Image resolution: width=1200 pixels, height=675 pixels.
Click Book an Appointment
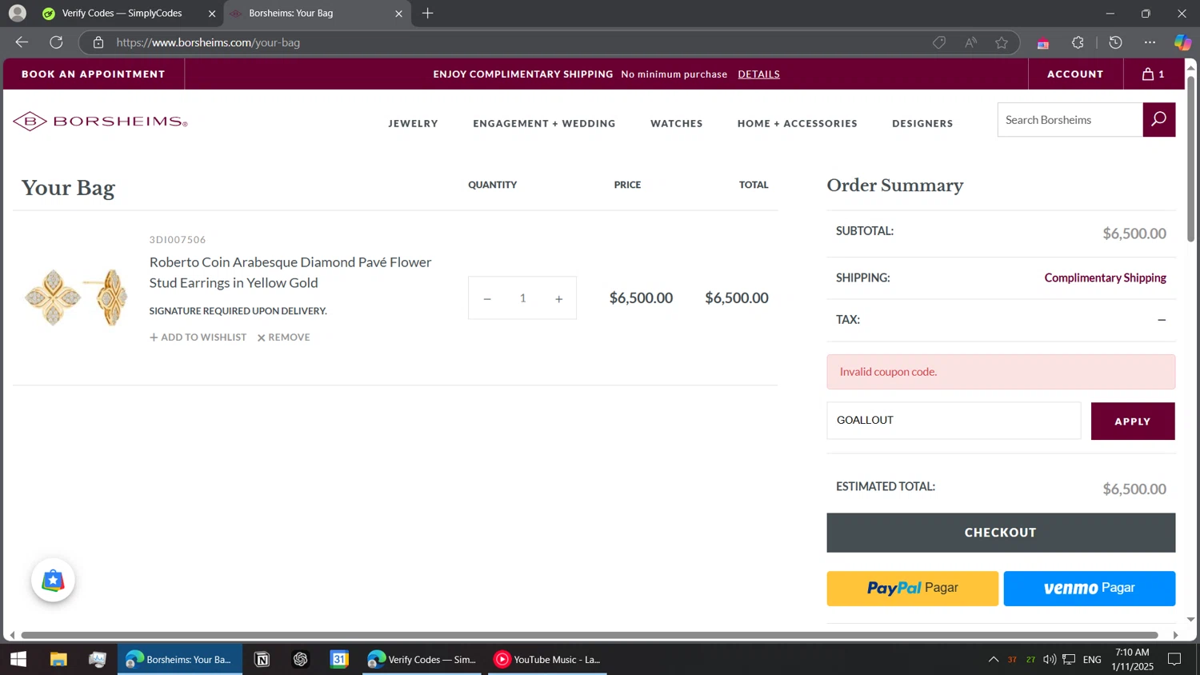coord(93,74)
